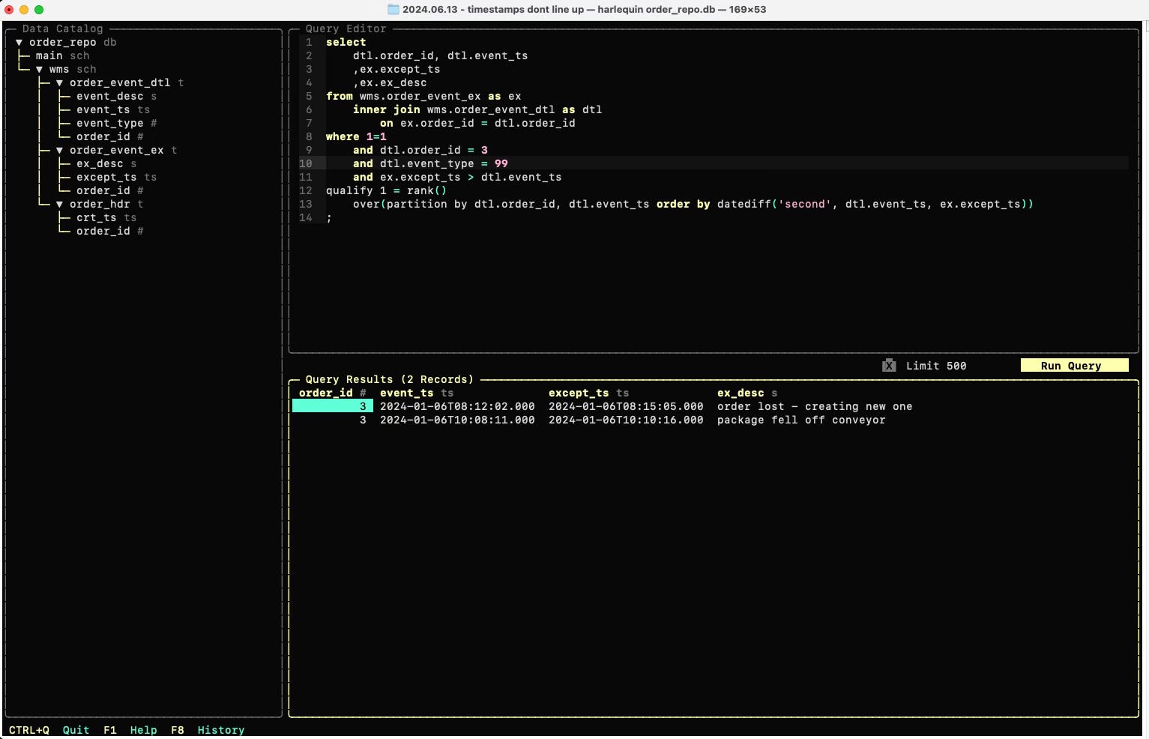Click the F8 key hint

(178, 731)
